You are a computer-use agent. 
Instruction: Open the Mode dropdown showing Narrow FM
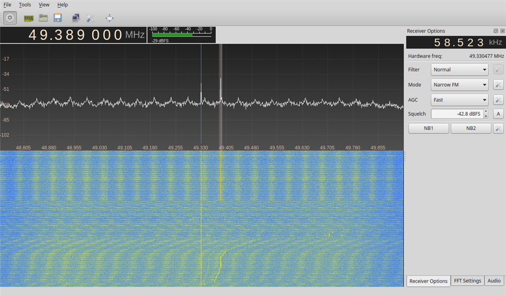460,85
